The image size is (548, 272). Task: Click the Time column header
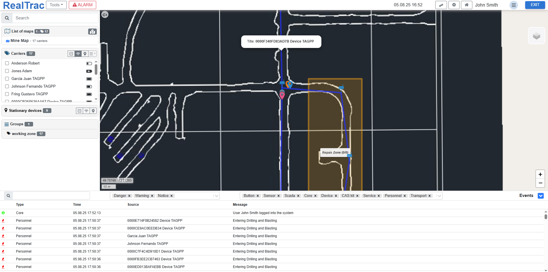[x=77, y=205]
